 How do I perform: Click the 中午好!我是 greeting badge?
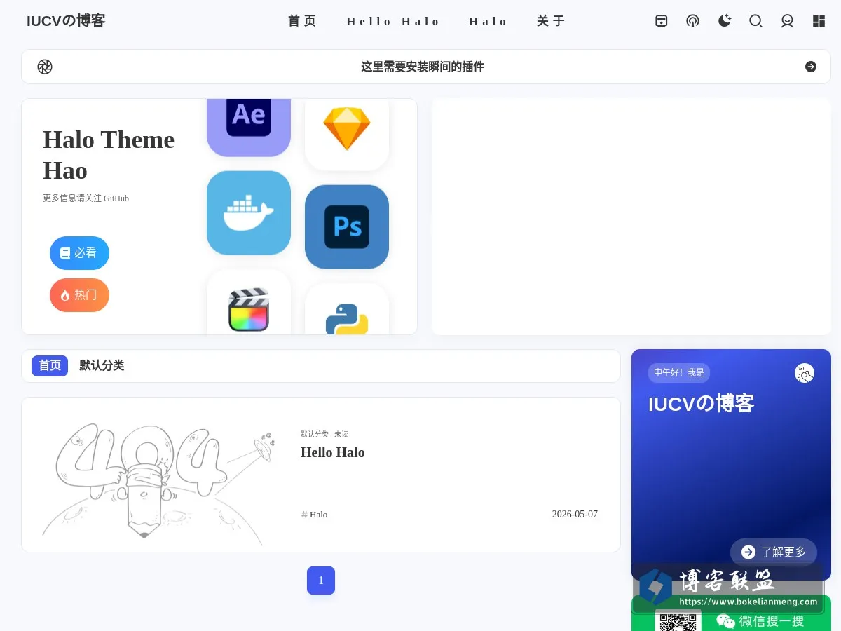click(679, 373)
